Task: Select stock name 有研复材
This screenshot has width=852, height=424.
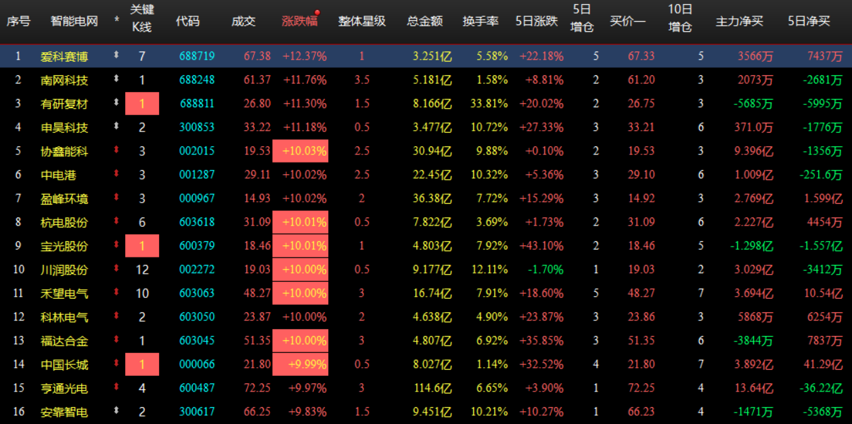Action: pyautogui.click(x=64, y=104)
